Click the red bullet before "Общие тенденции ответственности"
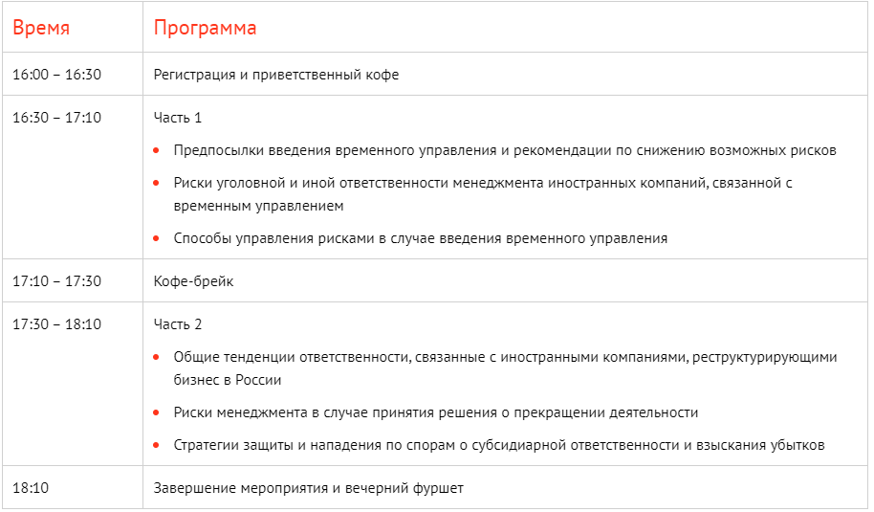The height and width of the screenshot is (512, 874). coord(158,357)
